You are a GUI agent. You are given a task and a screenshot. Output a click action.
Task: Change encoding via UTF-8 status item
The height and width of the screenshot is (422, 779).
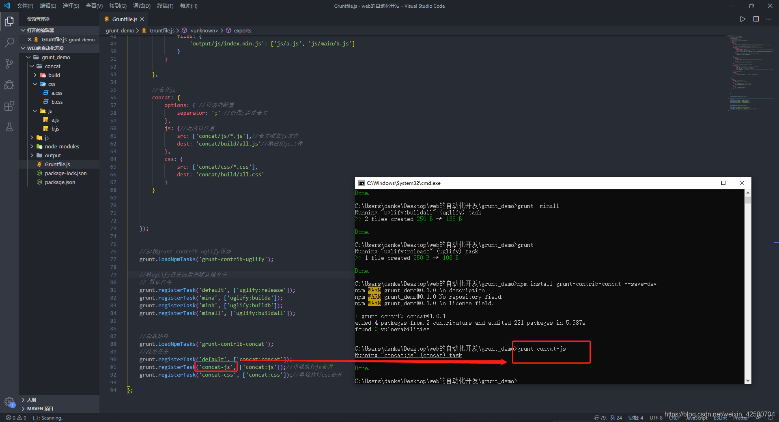pyautogui.click(x=656, y=418)
